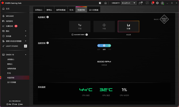Screen dimensions: 179x107
Task: Tick the checkbox under 节能 mode
Action: [72, 35]
